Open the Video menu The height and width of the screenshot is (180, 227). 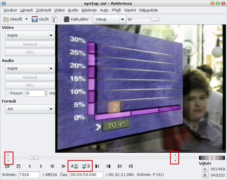tap(59, 10)
